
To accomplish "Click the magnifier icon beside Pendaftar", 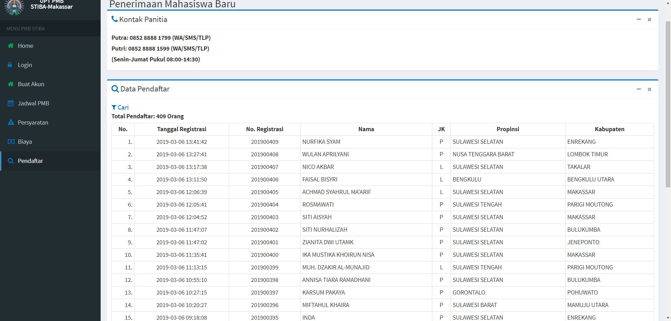I will (x=11, y=161).
